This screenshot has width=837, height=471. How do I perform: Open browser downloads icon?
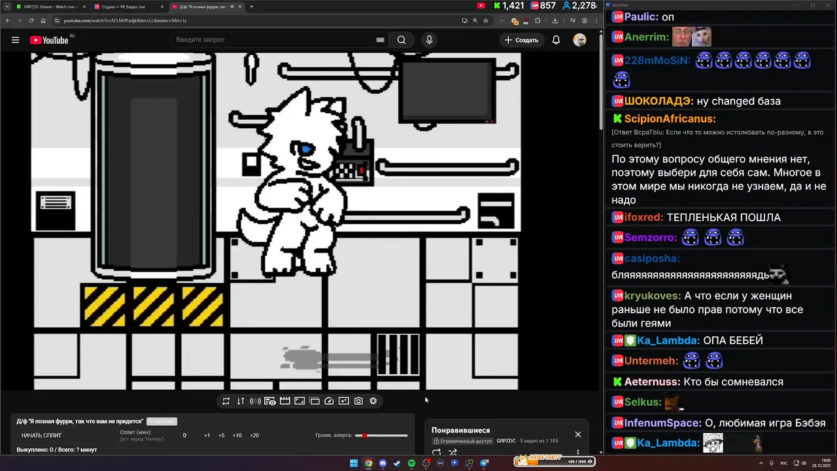coord(555,20)
